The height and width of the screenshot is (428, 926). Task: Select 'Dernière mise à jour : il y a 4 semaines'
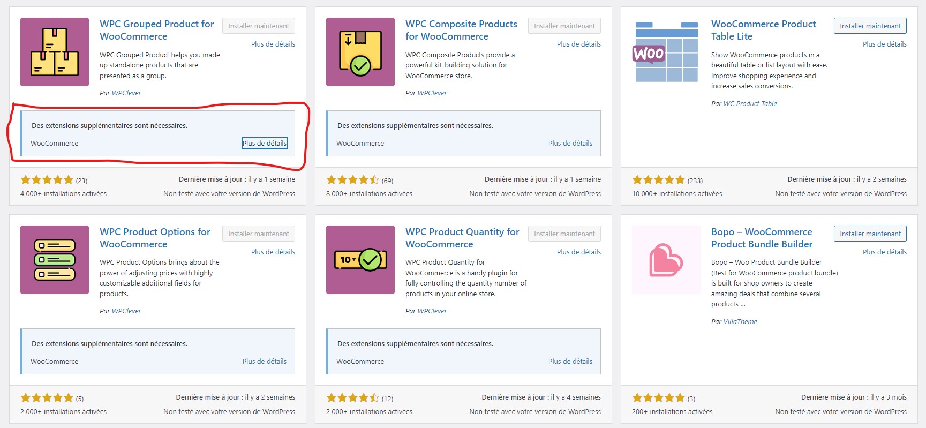click(x=541, y=397)
